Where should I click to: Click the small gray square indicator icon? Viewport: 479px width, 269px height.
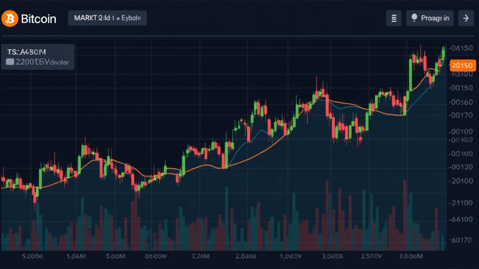coord(10,61)
